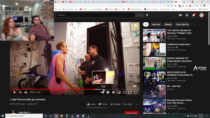Skip to the next video
This screenshot has width=210, height=118.
click(x=20, y=92)
